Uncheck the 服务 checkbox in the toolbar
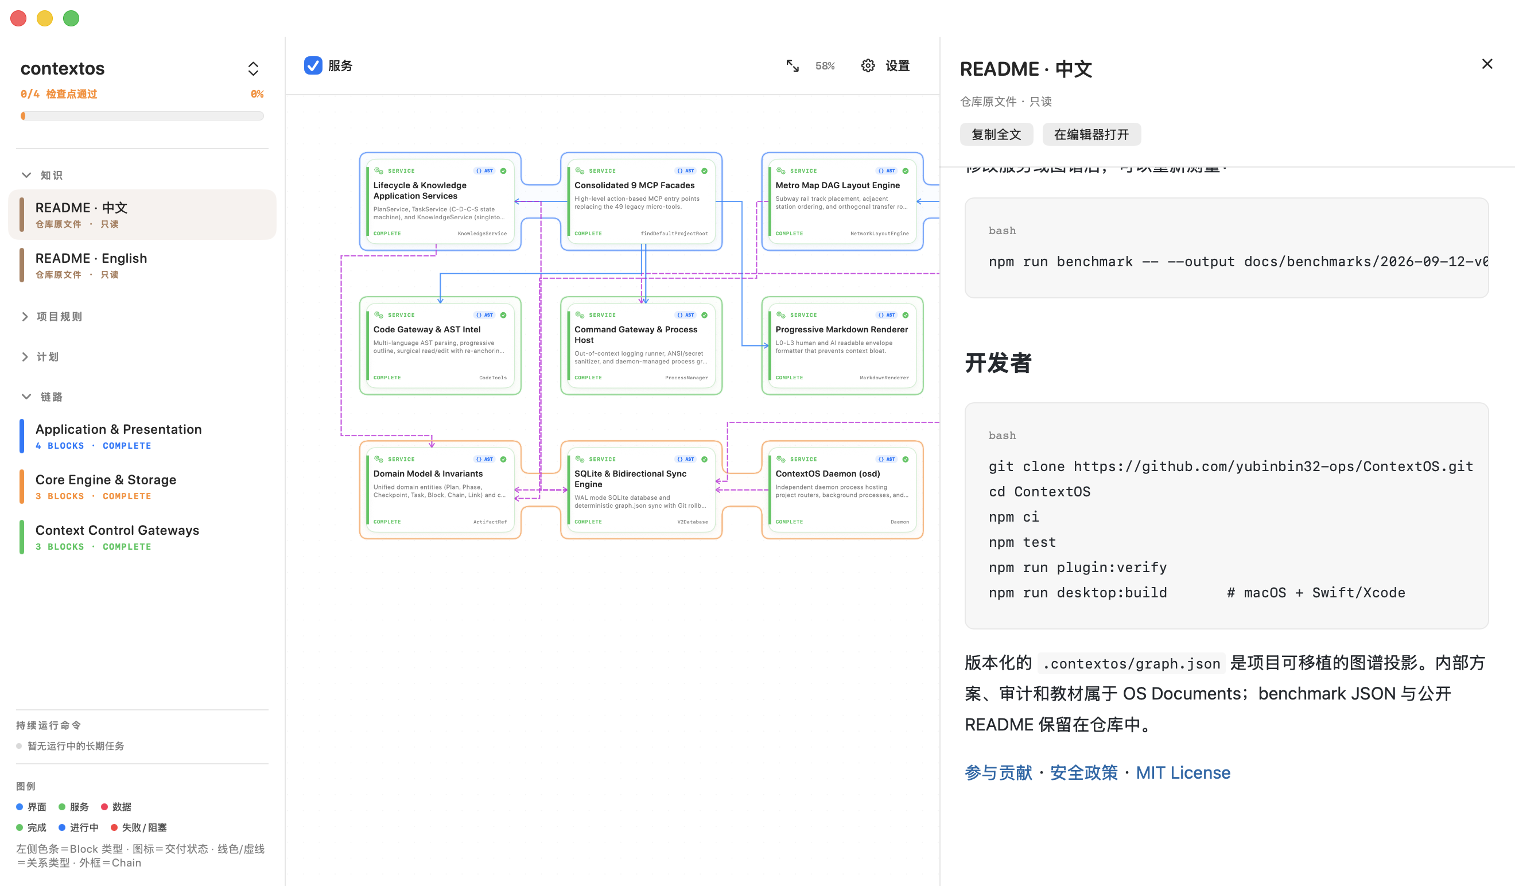The width and height of the screenshot is (1515, 886). click(x=313, y=65)
